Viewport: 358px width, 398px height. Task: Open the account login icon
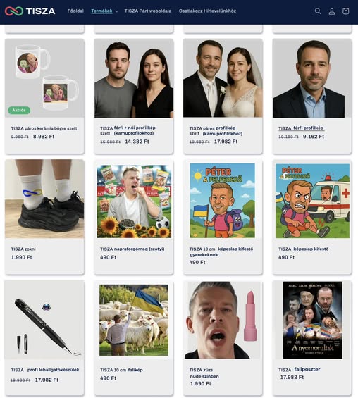(332, 11)
